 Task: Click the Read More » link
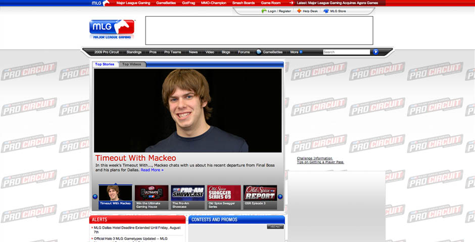click(x=152, y=170)
